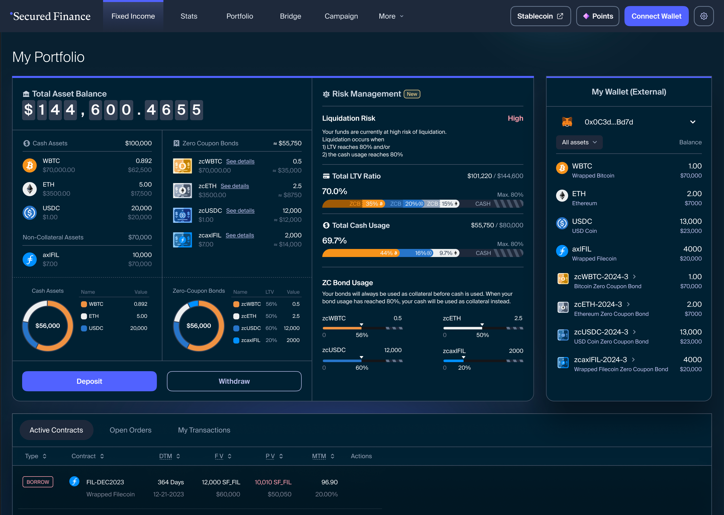The width and height of the screenshot is (724, 515).
Task: Click the MetaMask fox wallet icon
Action: pyautogui.click(x=567, y=122)
